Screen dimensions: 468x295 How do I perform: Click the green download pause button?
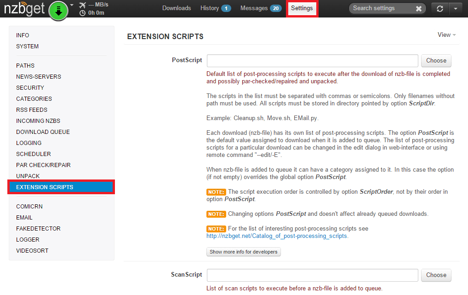(x=58, y=11)
